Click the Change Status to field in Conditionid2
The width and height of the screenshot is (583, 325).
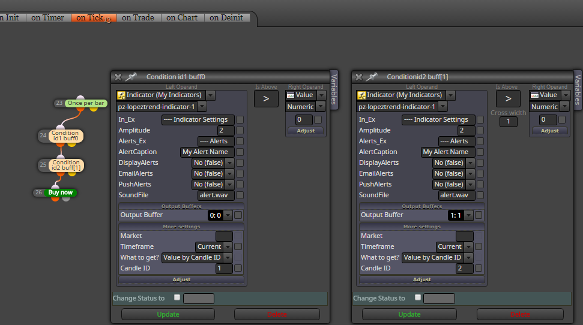point(439,298)
